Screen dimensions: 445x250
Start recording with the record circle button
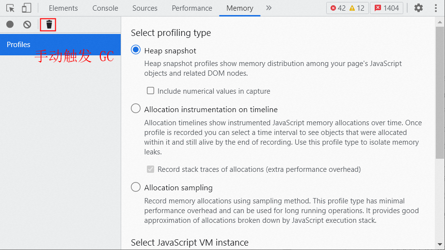pyautogui.click(x=10, y=24)
